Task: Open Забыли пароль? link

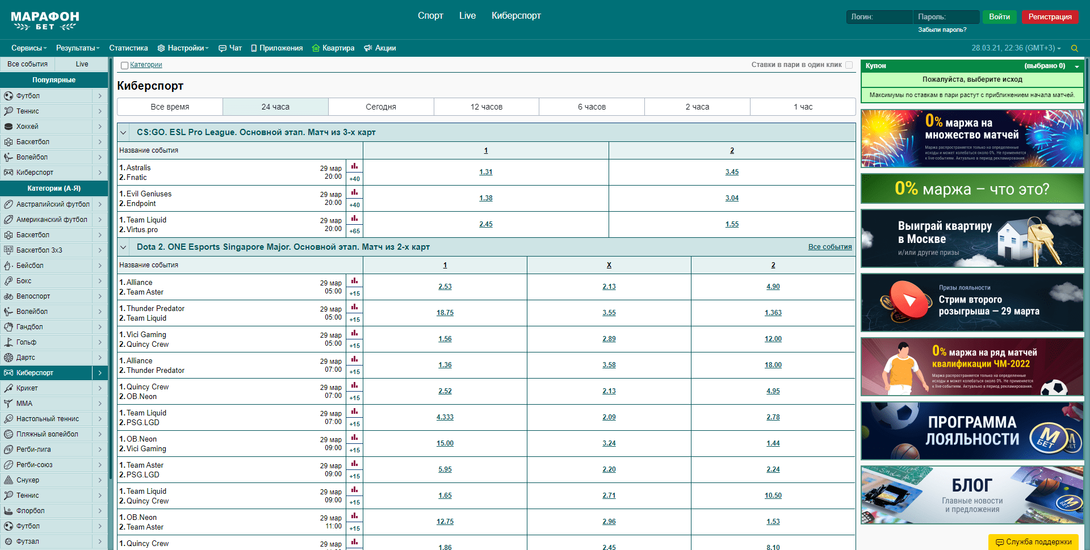Action: click(x=942, y=30)
